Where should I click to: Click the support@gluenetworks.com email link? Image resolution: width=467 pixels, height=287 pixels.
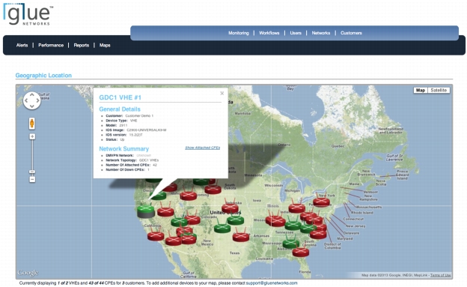[x=272, y=283]
